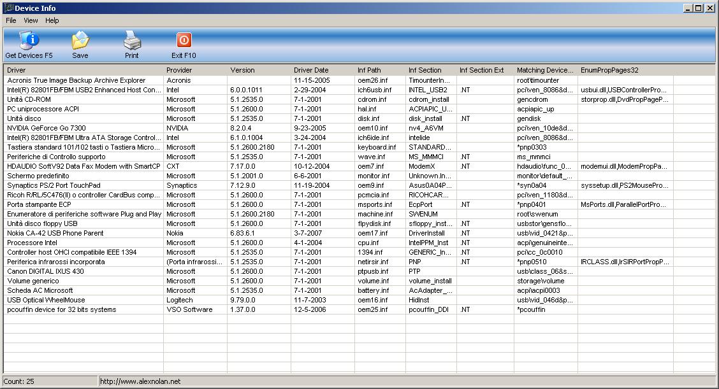Image resolution: width=719 pixels, height=389 pixels.
Task: Open the View menu
Action: tap(31, 20)
